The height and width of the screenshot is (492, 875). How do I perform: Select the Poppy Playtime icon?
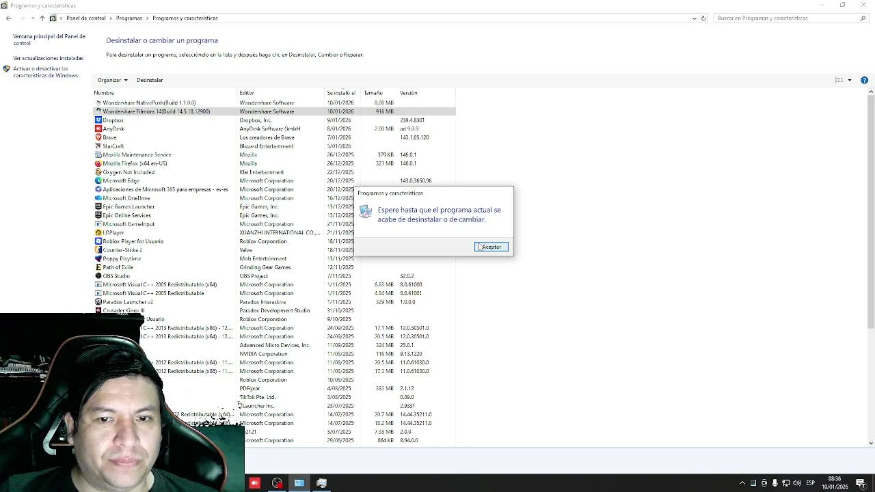[x=98, y=259]
